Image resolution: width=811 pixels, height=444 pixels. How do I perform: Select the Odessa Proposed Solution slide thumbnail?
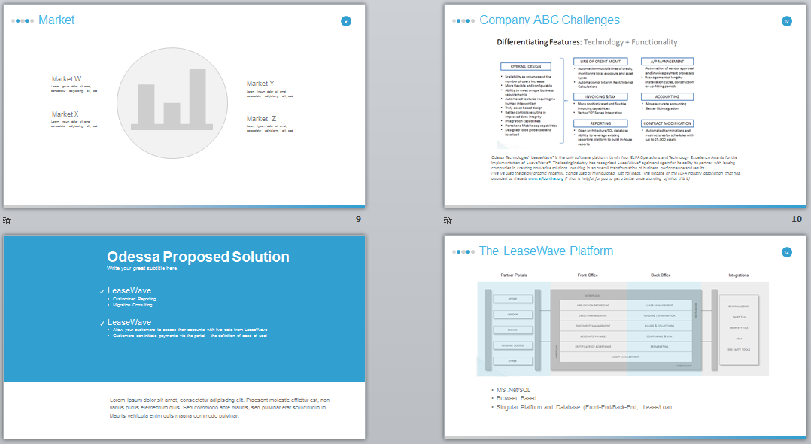pyautogui.click(x=184, y=336)
